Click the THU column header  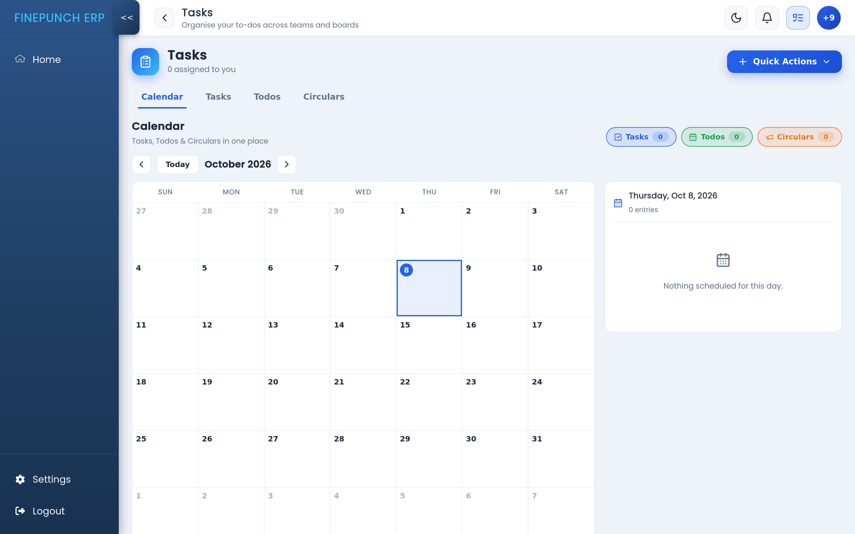429,192
